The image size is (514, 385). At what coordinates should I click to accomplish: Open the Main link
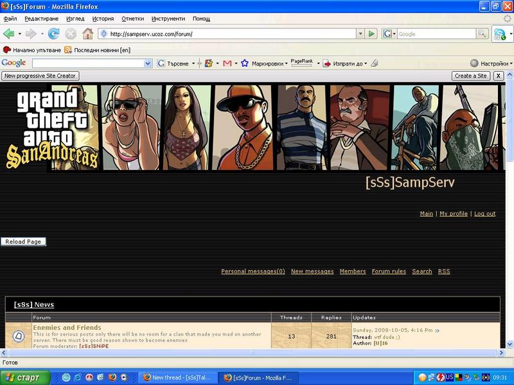click(427, 214)
